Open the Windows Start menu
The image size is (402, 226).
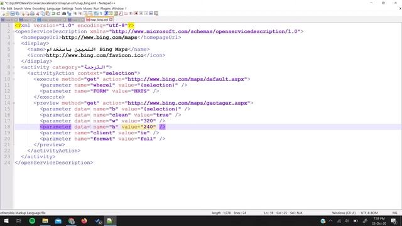point(6,221)
